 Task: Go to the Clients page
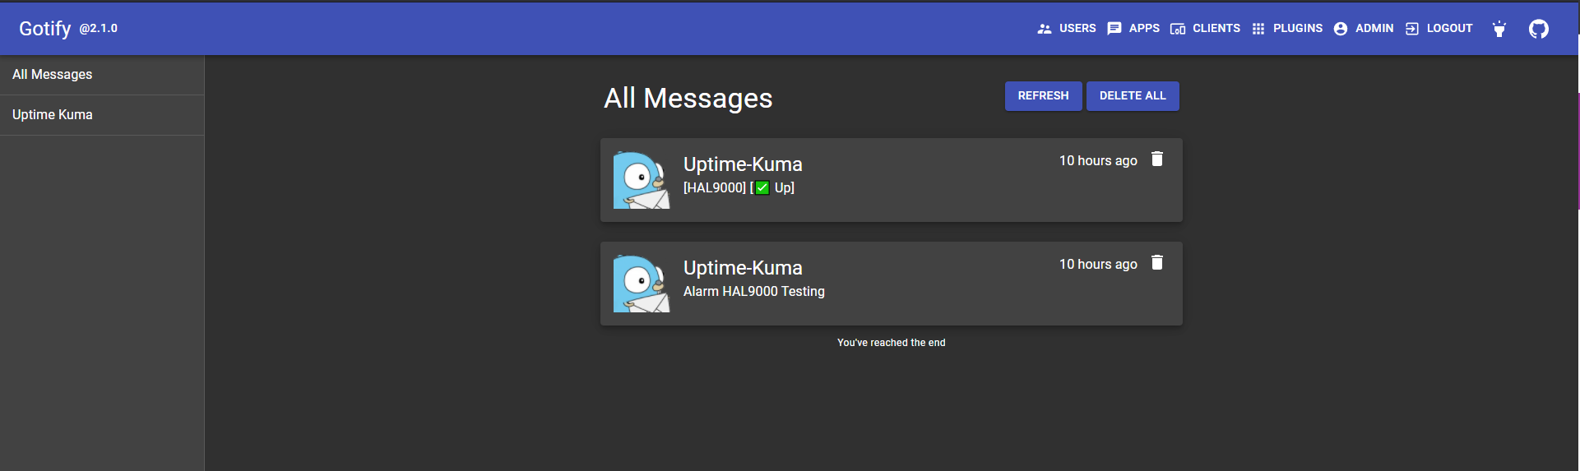pyautogui.click(x=1205, y=29)
